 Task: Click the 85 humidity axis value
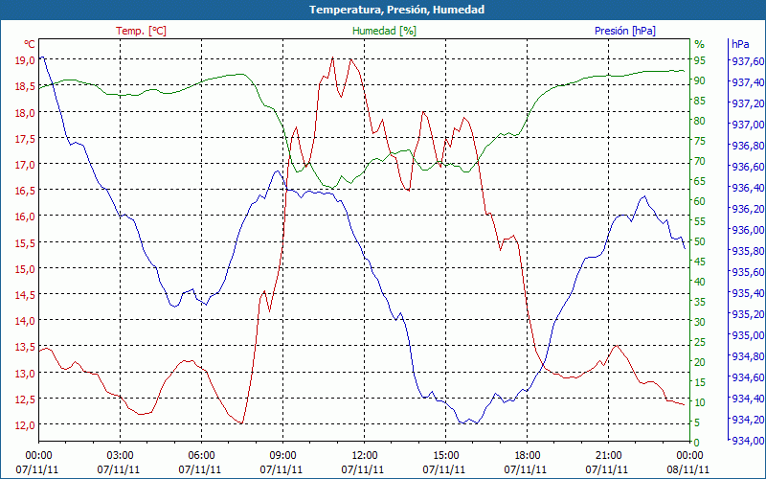[x=700, y=101]
